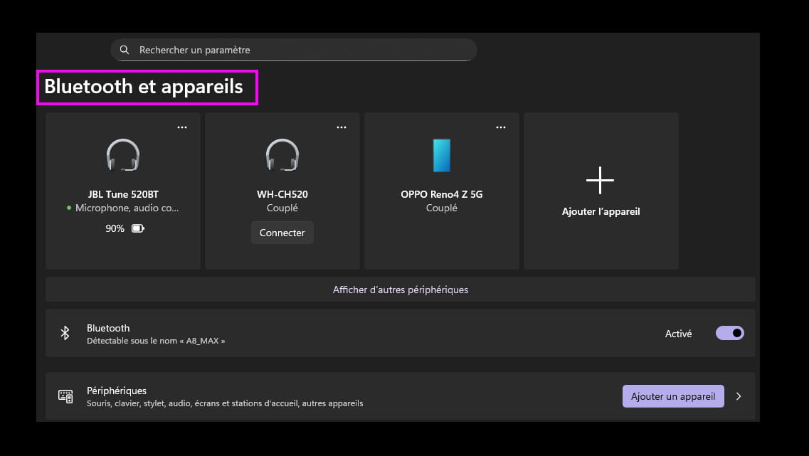Select the OPPO Reno4 Z 5G phone icon

pos(442,155)
